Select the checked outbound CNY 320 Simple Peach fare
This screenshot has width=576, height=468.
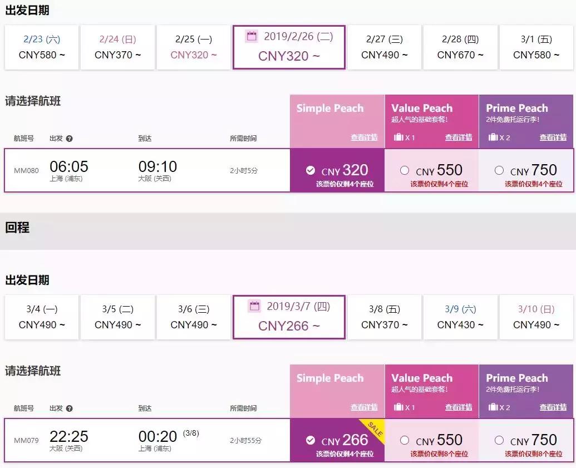(337, 171)
